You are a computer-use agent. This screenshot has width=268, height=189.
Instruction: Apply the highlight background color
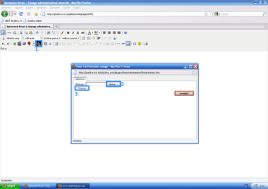click(96, 33)
